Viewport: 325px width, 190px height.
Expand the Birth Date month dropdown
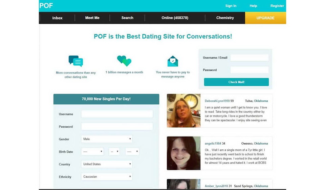(92, 152)
